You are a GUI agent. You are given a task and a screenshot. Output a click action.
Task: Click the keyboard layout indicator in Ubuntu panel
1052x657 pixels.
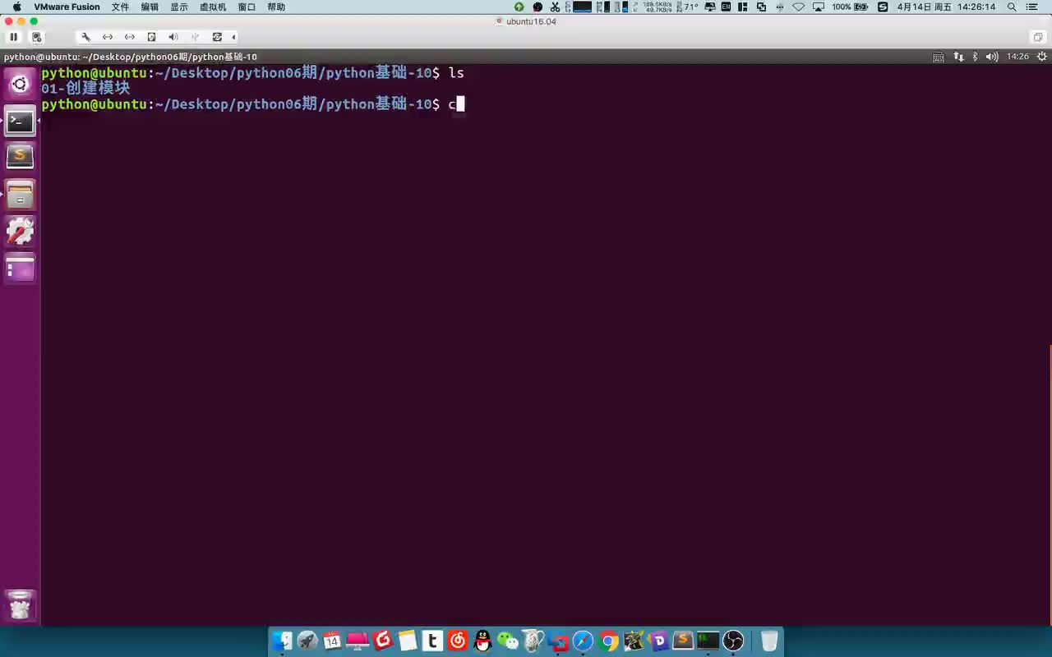[x=939, y=57]
